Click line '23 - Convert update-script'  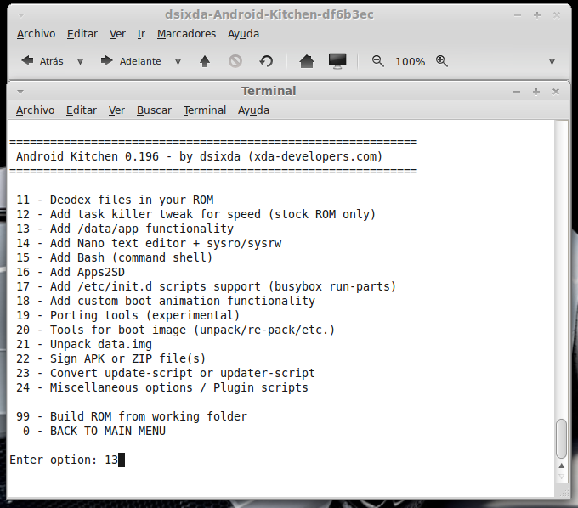pos(166,373)
